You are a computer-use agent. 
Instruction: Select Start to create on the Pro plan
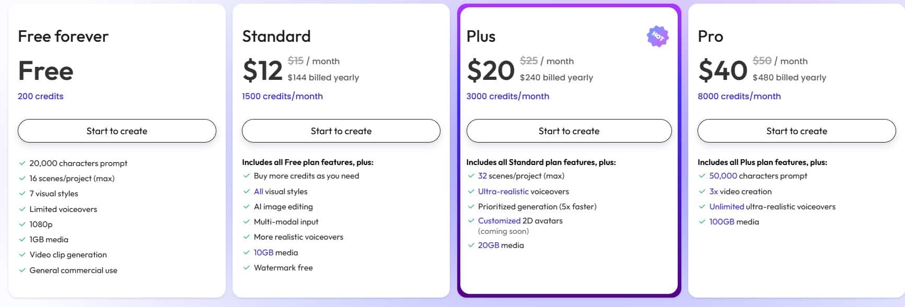(x=796, y=131)
